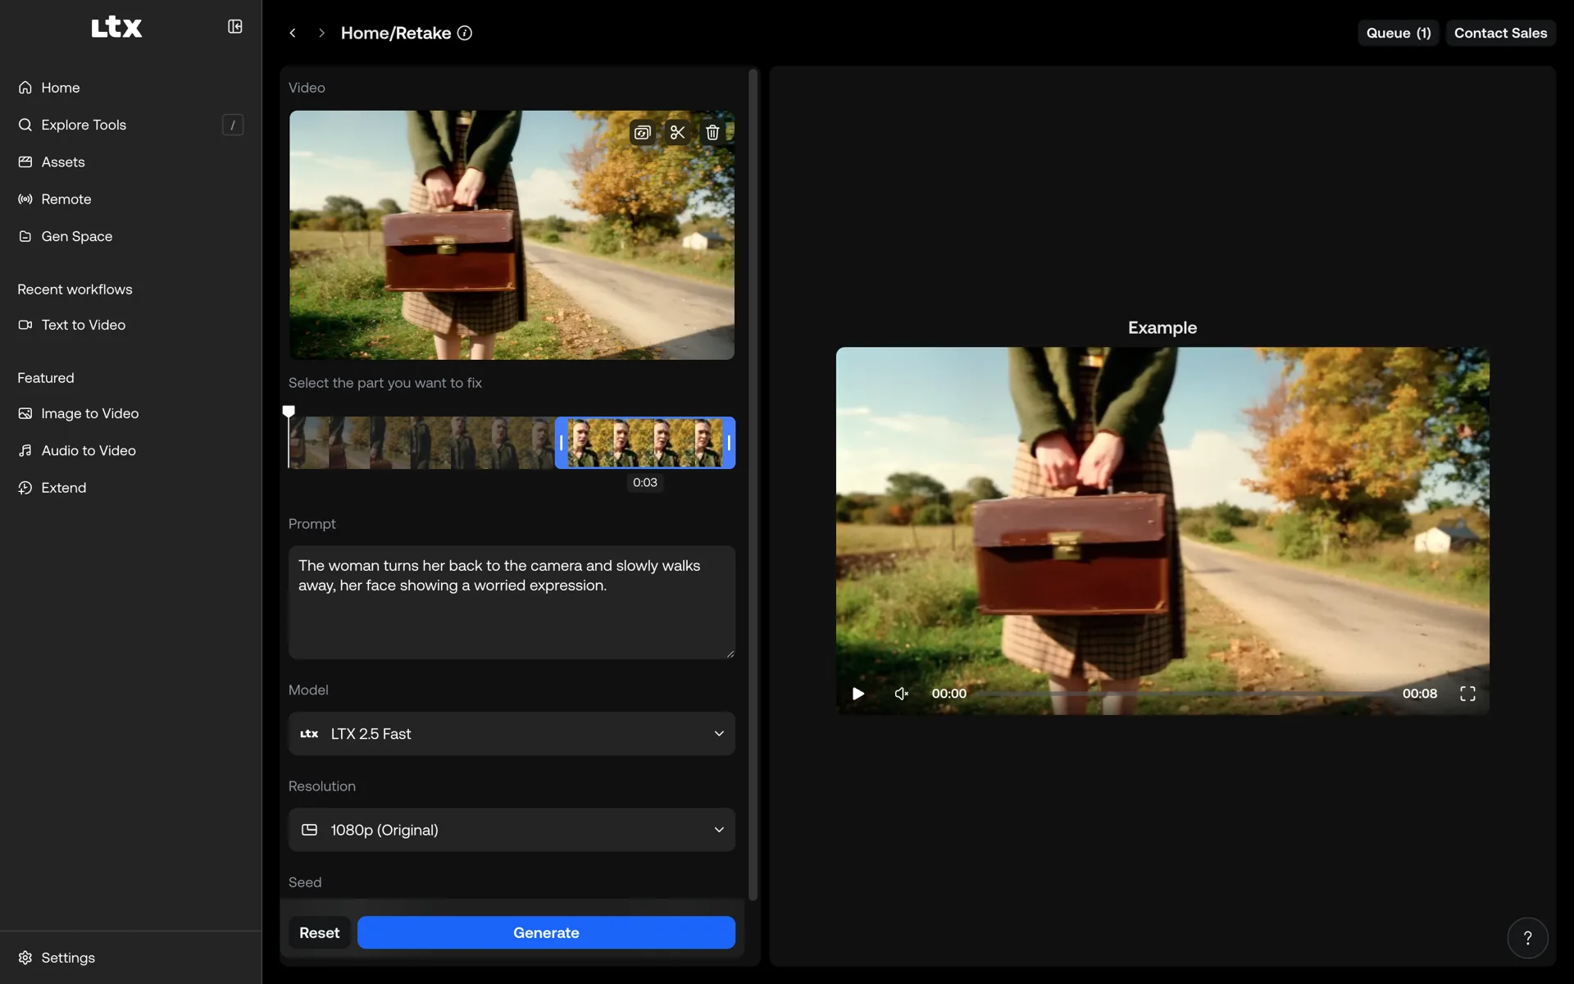Screen dimensions: 1574x984
Task: Open the Resolution dropdown 1080p (Original)
Action: click(512, 830)
